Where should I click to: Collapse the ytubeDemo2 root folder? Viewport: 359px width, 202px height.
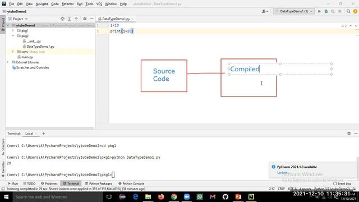(x=8, y=25)
